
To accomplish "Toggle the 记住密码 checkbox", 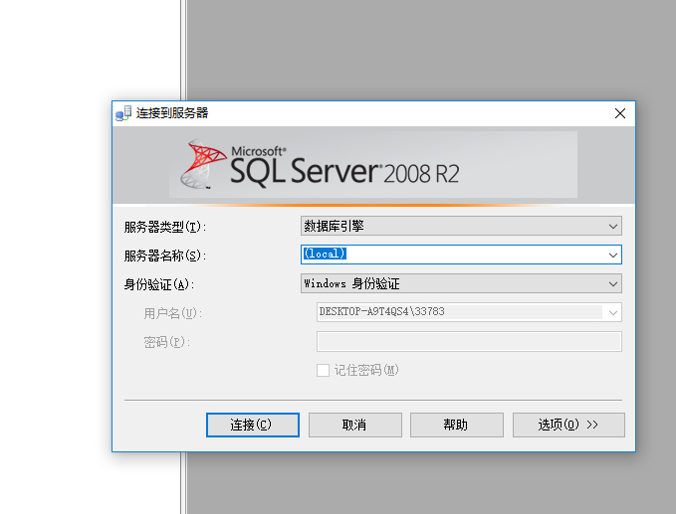I will (323, 370).
